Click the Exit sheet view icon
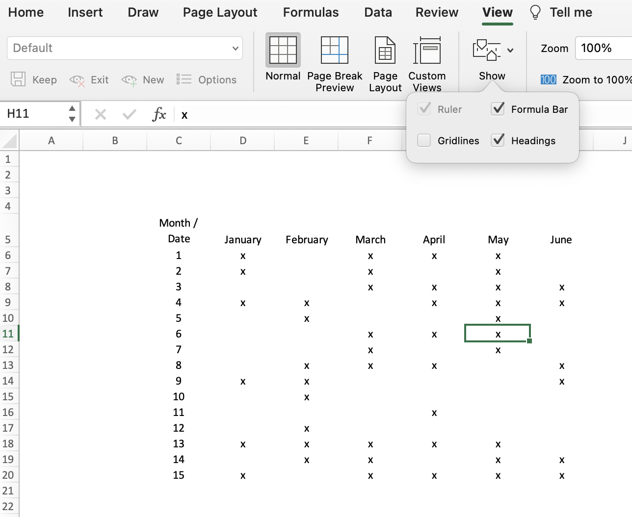 (77, 80)
